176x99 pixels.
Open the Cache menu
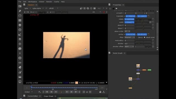56,2
